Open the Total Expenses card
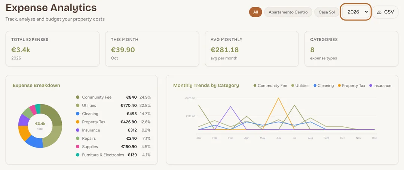404x170 pixels. click(53, 49)
